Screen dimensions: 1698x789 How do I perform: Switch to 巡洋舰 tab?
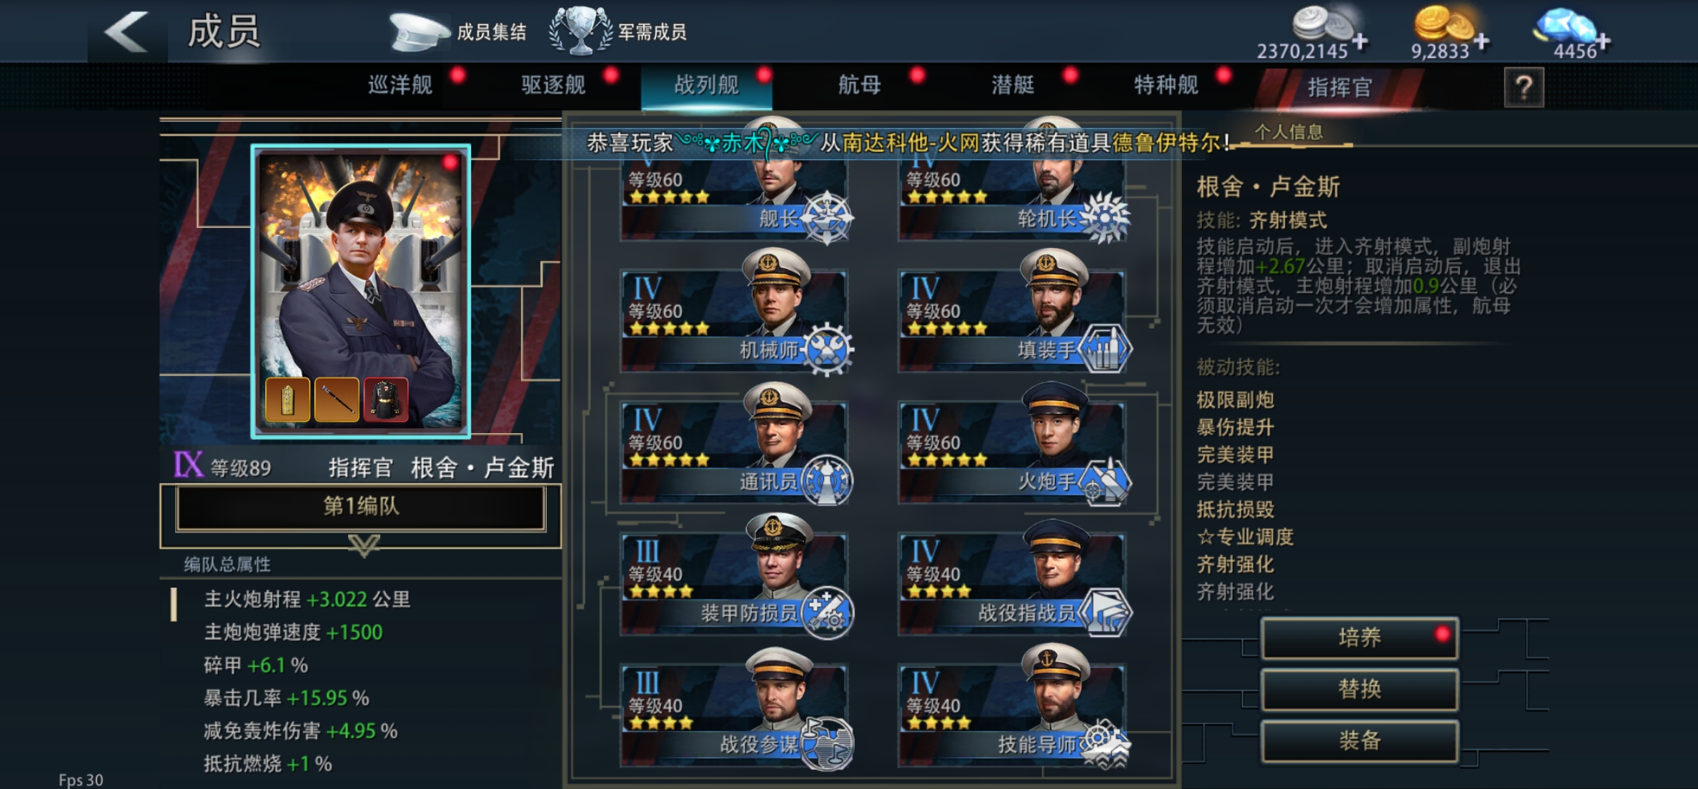(400, 85)
